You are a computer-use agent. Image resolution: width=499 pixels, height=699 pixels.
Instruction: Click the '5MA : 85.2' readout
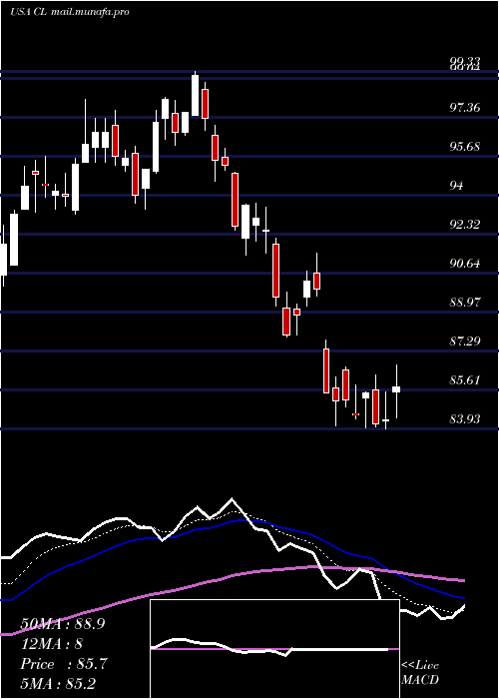[58, 683]
